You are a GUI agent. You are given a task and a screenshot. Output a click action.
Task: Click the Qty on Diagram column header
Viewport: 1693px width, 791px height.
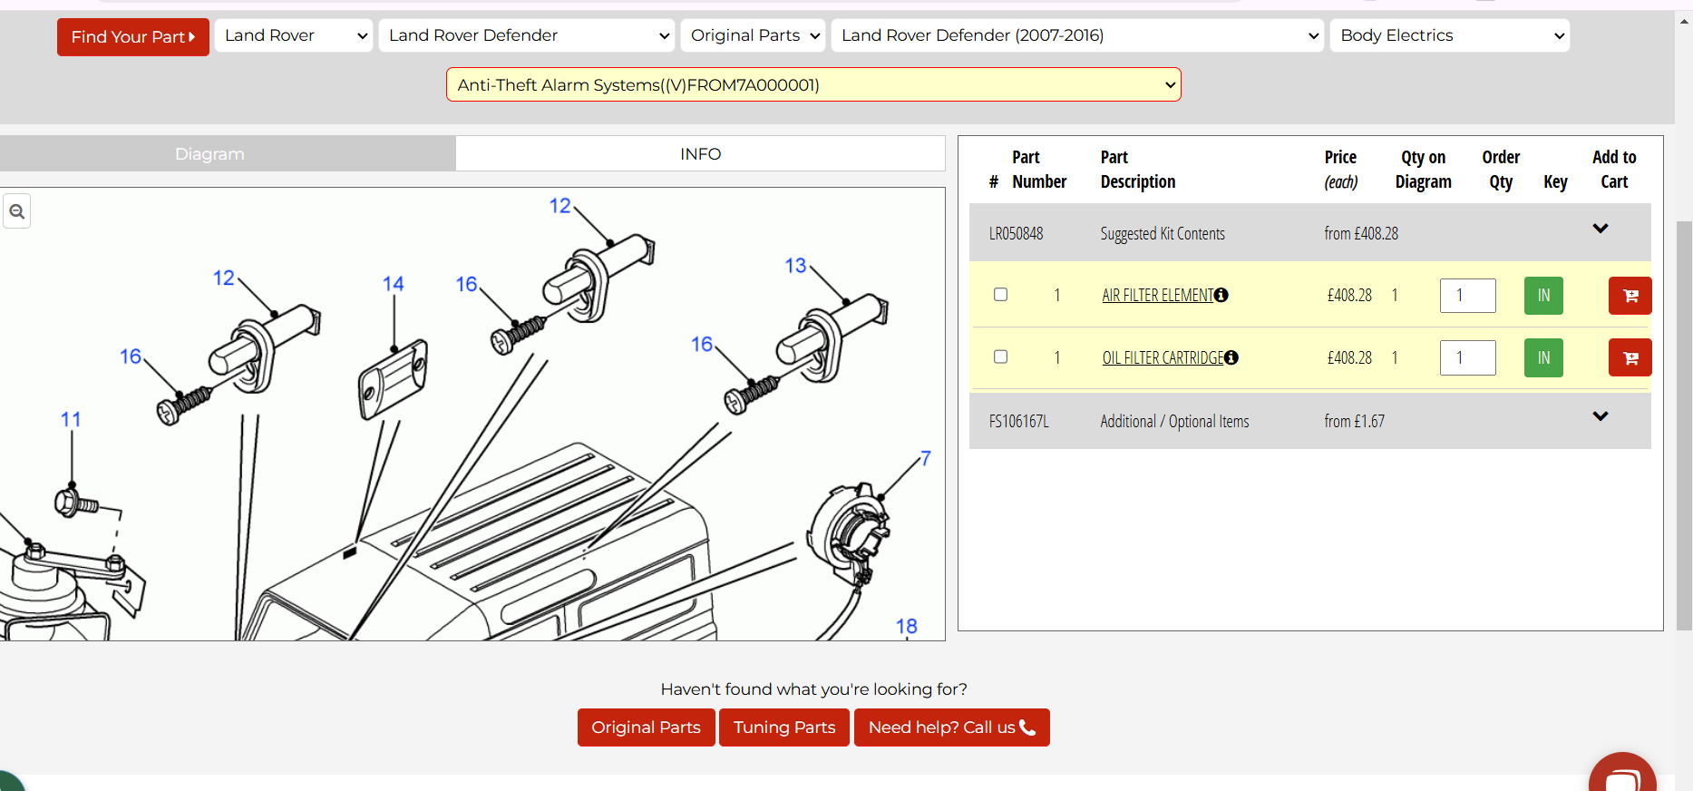coord(1423,170)
